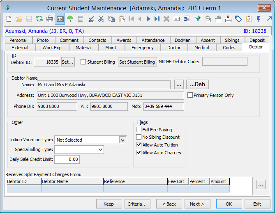275x213 pixels.
Task: Check the Full Fee Paying flag
Action: (x=139, y=130)
